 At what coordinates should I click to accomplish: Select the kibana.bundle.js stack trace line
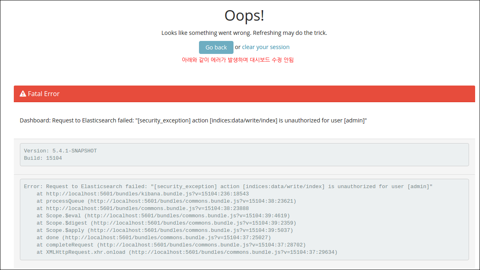coord(143,194)
